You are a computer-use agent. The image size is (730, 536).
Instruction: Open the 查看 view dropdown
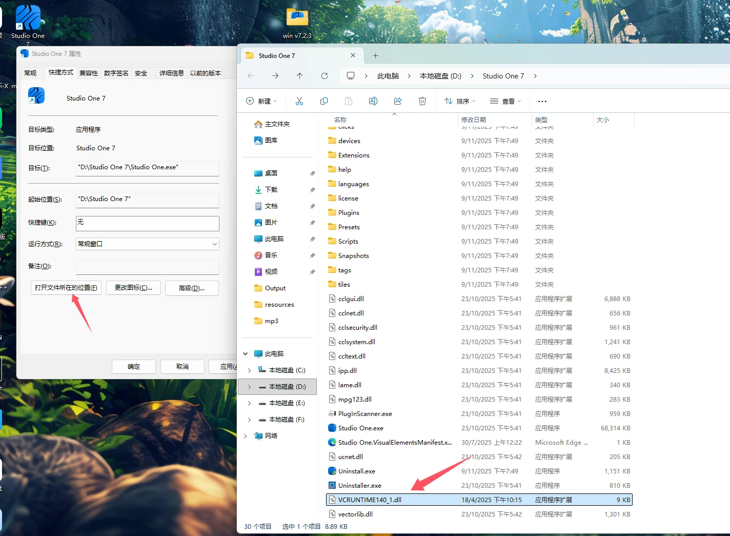tap(505, 101)
